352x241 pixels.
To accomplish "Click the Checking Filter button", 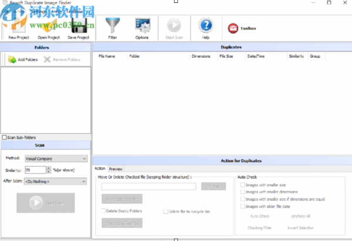I will (x=259, y=228).
